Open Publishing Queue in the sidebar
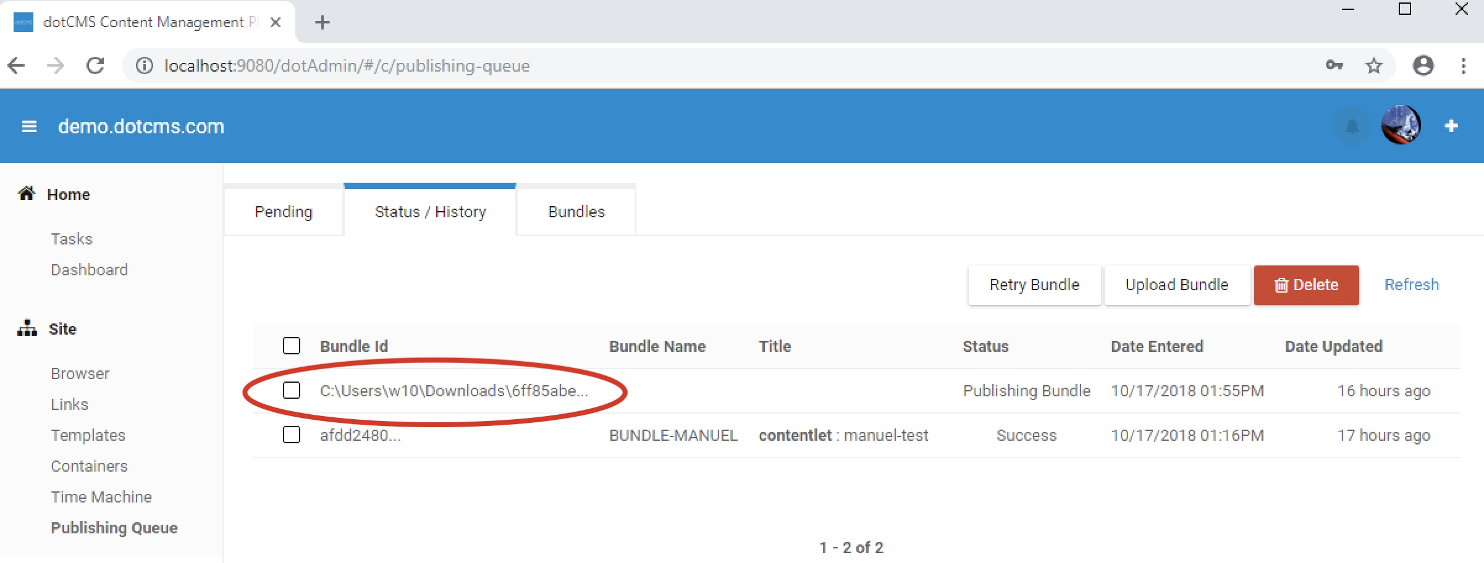The width and height of the screenshot is (1484, 563). 114,527
